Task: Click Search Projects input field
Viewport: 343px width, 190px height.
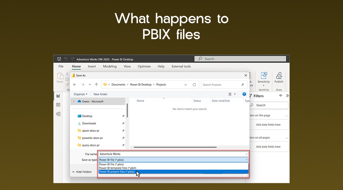Action: pyautogui.click(x=224, y=85)
